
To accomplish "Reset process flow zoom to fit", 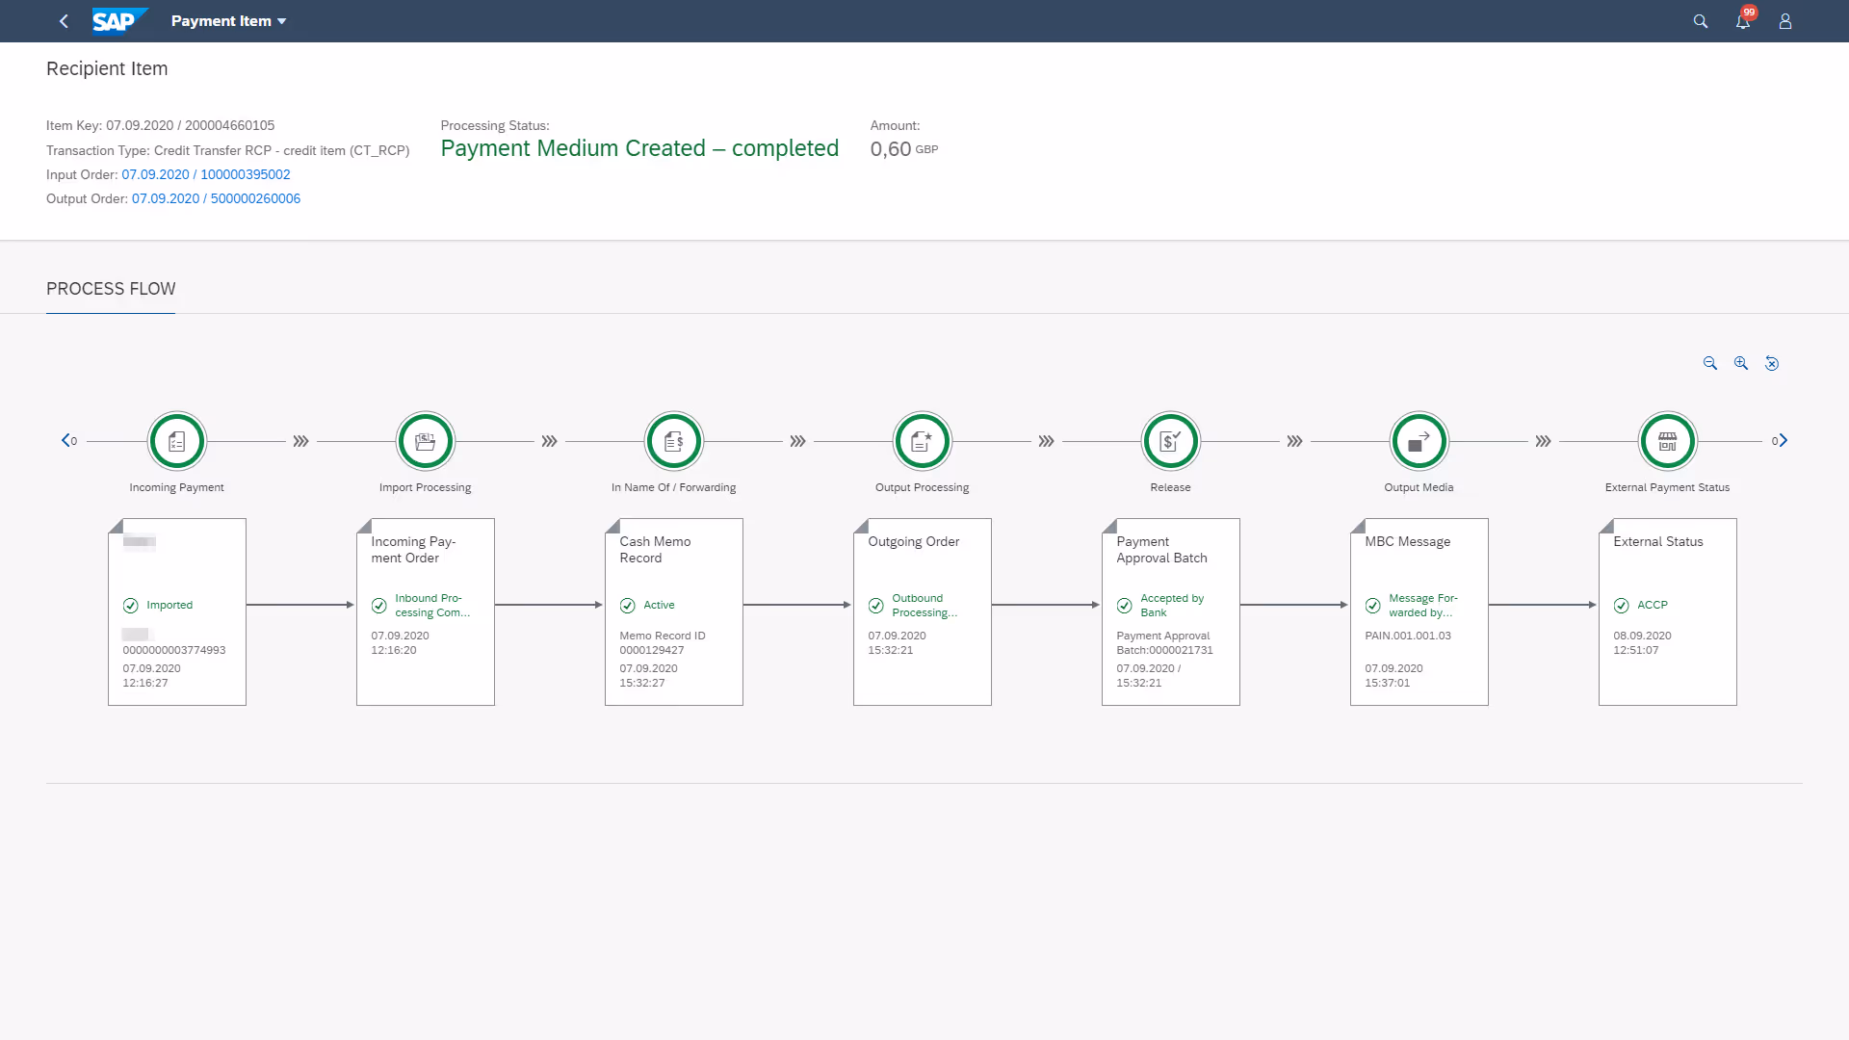I will (1772, 363).
